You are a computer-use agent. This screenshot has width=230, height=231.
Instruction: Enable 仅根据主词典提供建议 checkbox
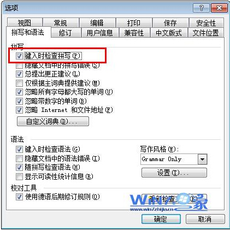[19, 83]
